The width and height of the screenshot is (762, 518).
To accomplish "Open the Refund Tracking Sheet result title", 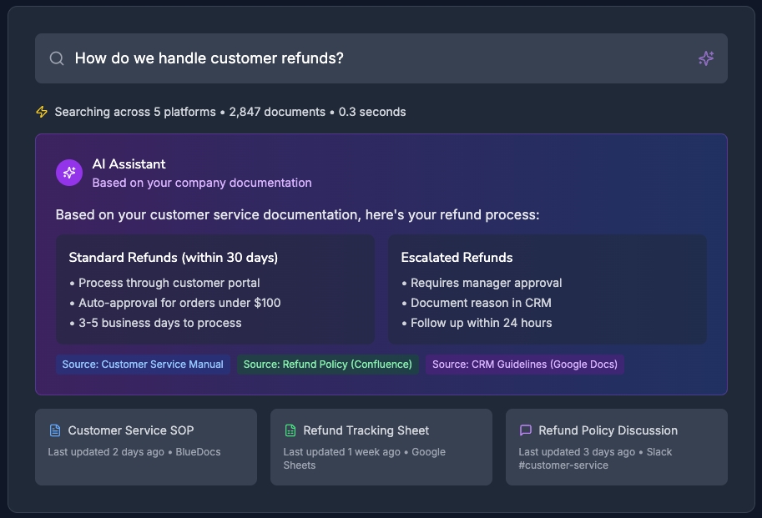I will 366,430.
